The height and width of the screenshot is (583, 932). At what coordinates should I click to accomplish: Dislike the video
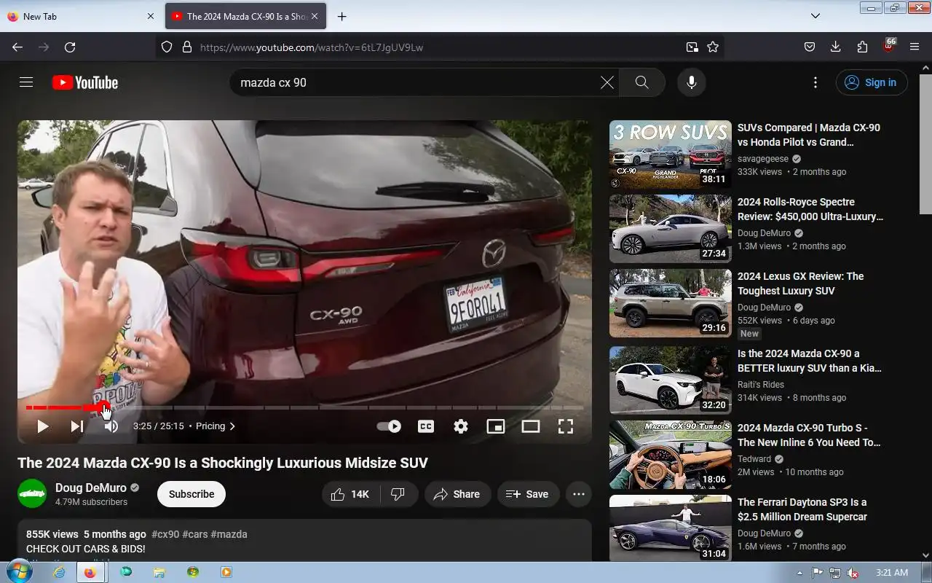point(398,494)
